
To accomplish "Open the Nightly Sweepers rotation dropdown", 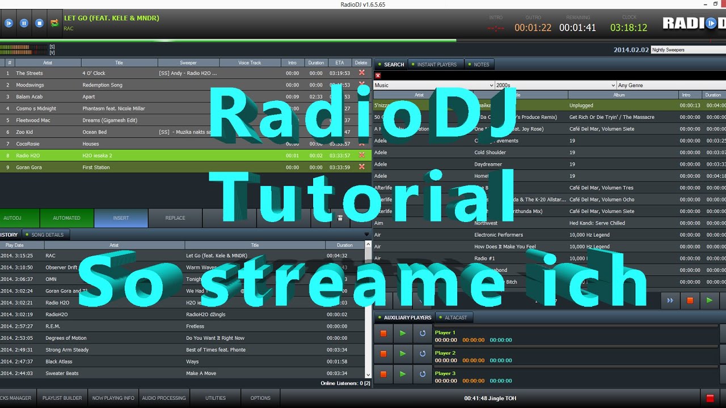I will [x=689, y=50].
